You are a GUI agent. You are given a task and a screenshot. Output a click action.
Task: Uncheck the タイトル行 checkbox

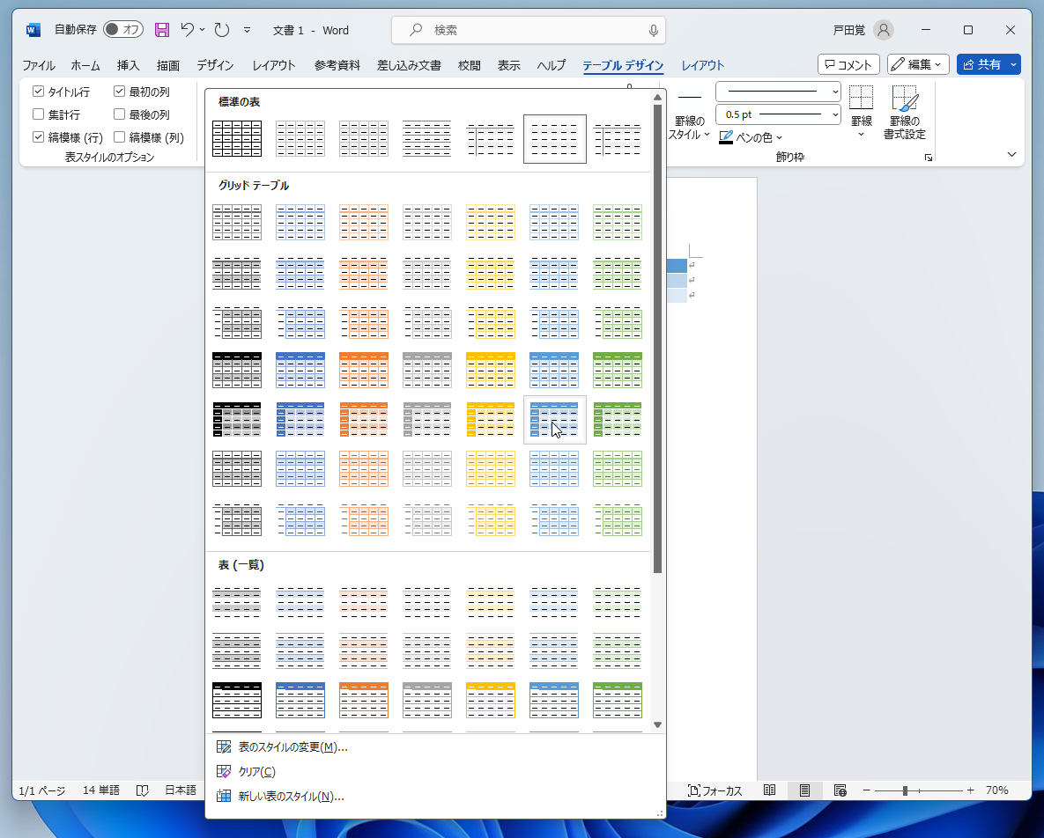[38, 91]
